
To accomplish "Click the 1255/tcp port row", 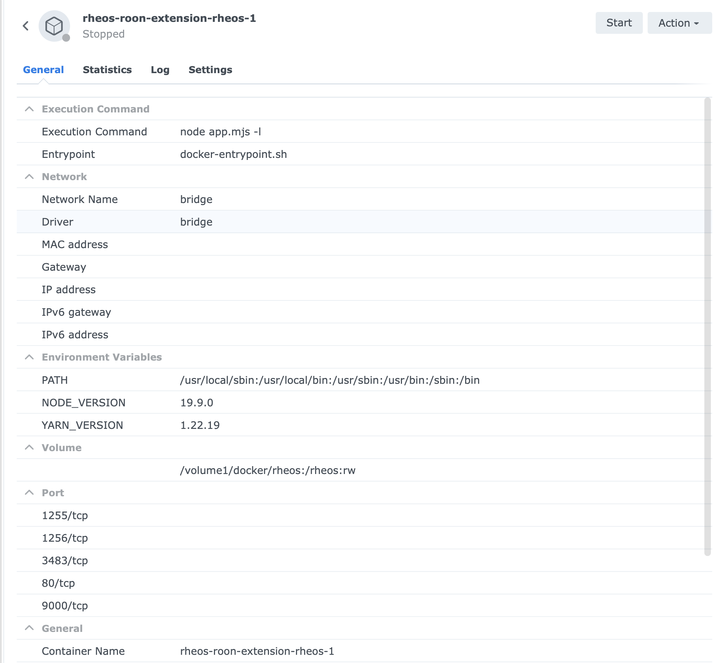I will (x=364, y=516).
